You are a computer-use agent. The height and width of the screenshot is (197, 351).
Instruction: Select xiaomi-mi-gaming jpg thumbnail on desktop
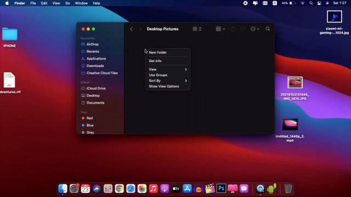(334, 16)
